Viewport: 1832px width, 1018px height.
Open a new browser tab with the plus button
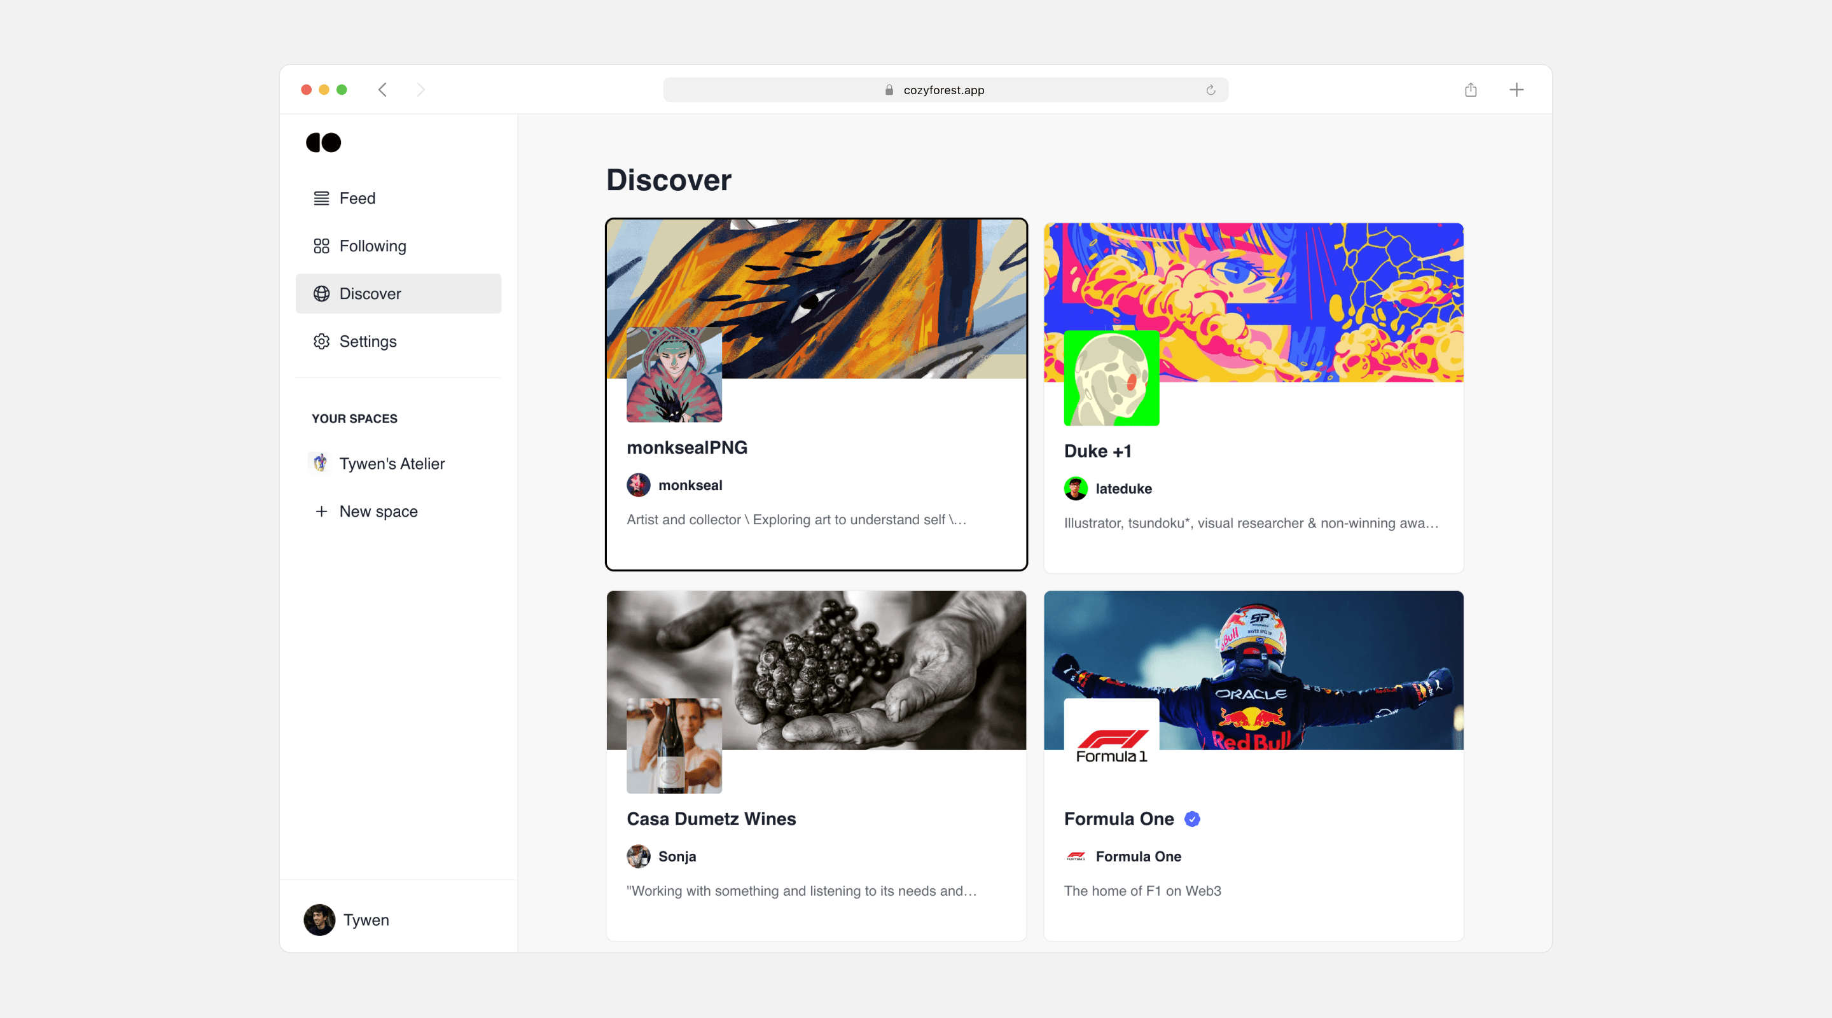coord(1516,90)
